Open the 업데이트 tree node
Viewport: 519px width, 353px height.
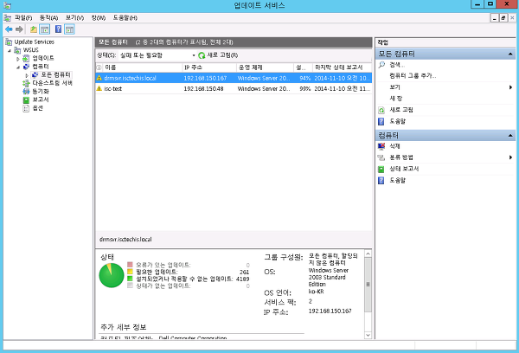tap(43, 58)
